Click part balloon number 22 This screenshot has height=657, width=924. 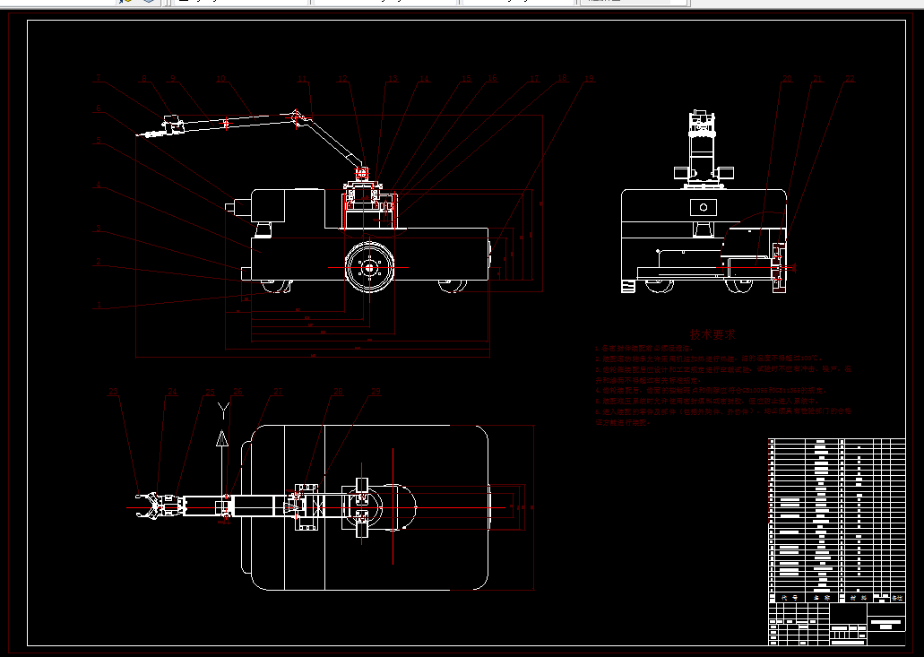tap(850, 78)
